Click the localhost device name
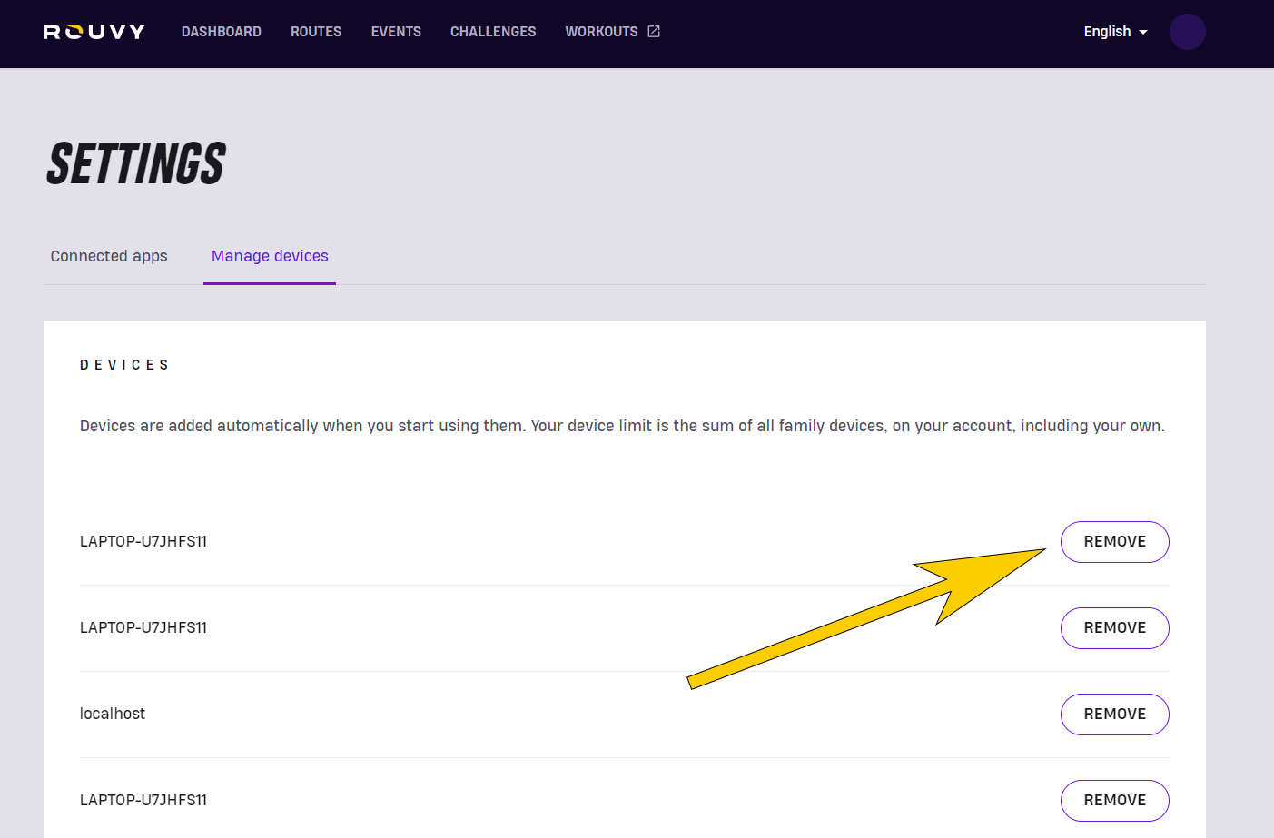Viewport: 1274px width, 838px height. [113, 714]
